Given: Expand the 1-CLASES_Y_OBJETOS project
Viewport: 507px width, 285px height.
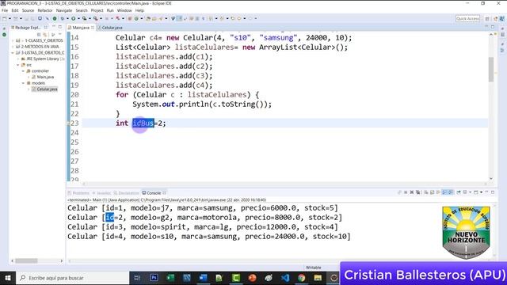Looking at the screenshot, I should [13, 40].
